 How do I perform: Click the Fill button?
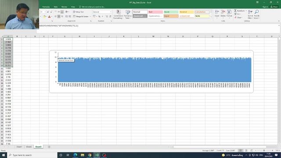pos(238,14)
